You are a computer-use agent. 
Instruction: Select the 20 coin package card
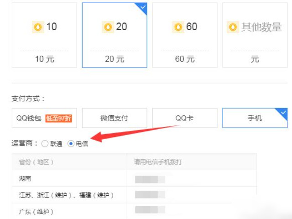coord(115,35)
